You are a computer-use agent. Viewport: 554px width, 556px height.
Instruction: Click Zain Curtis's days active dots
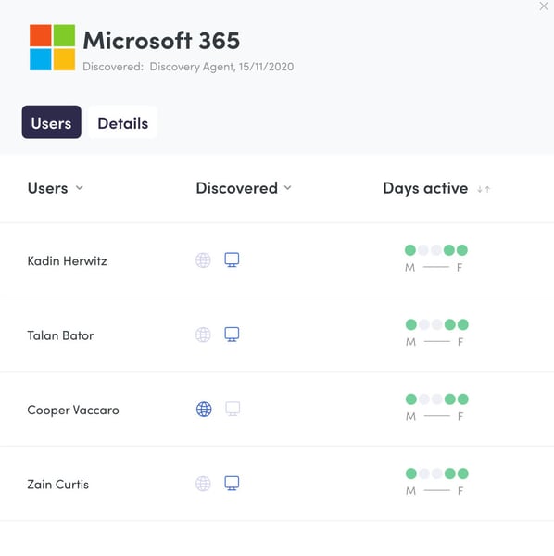pyautogui.click(x=436, y=474)
